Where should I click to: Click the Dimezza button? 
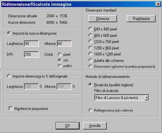point(103,19)
